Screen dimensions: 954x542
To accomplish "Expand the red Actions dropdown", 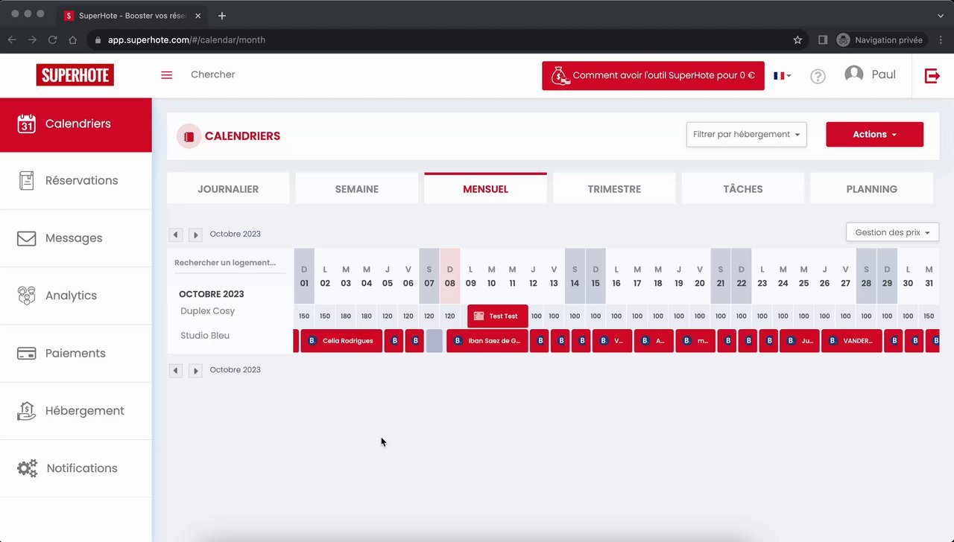I will pos(874,135).
